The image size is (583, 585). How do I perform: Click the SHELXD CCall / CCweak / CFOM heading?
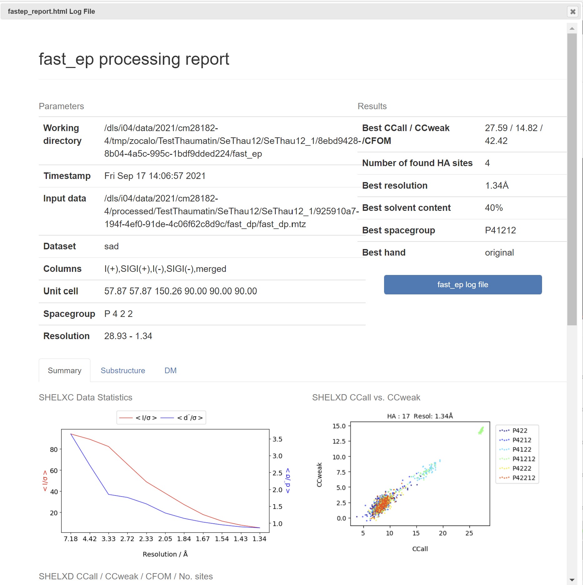[x=126, y=576]
